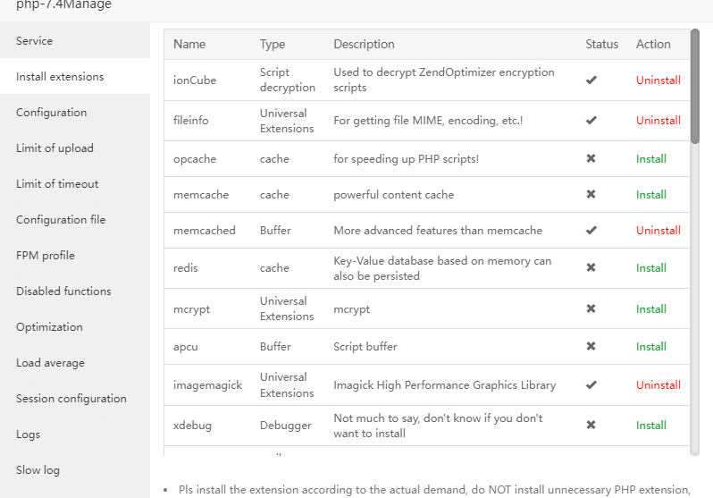Viewport: 713px width, 498px height.
Task: Install the redis extension
Action: (x=650, y=268)
